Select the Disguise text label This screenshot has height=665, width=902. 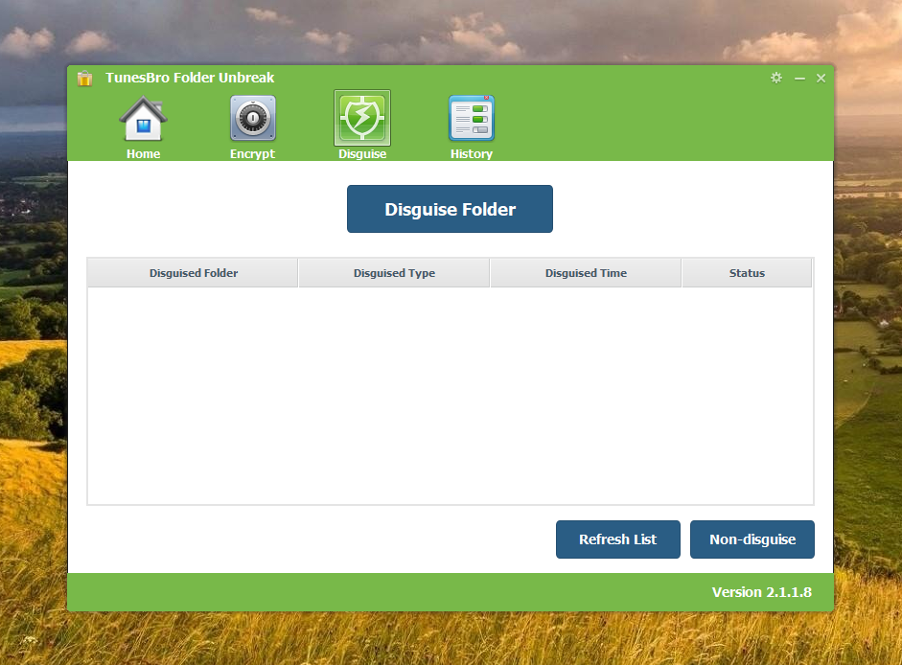362,154
